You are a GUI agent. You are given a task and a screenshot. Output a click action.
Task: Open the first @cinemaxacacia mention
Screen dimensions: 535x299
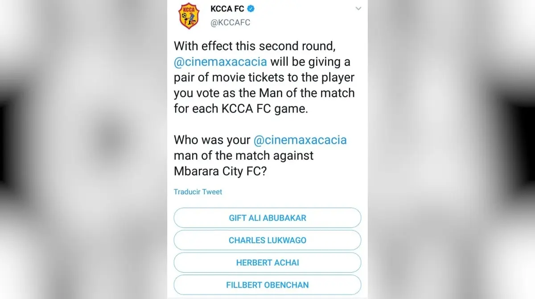pos(220,62)
